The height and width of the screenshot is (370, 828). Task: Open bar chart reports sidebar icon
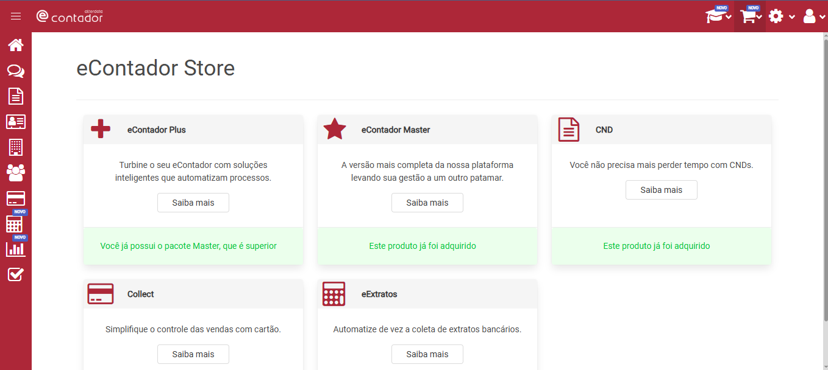(16, 249)
